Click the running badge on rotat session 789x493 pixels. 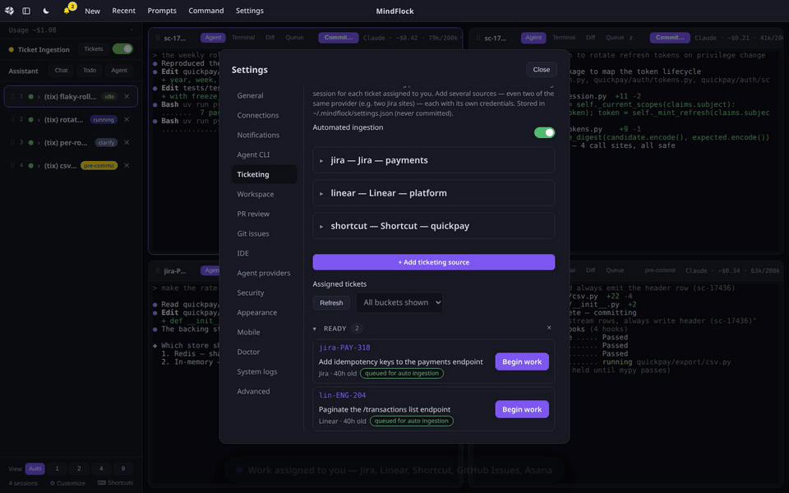tap(104, 120)
